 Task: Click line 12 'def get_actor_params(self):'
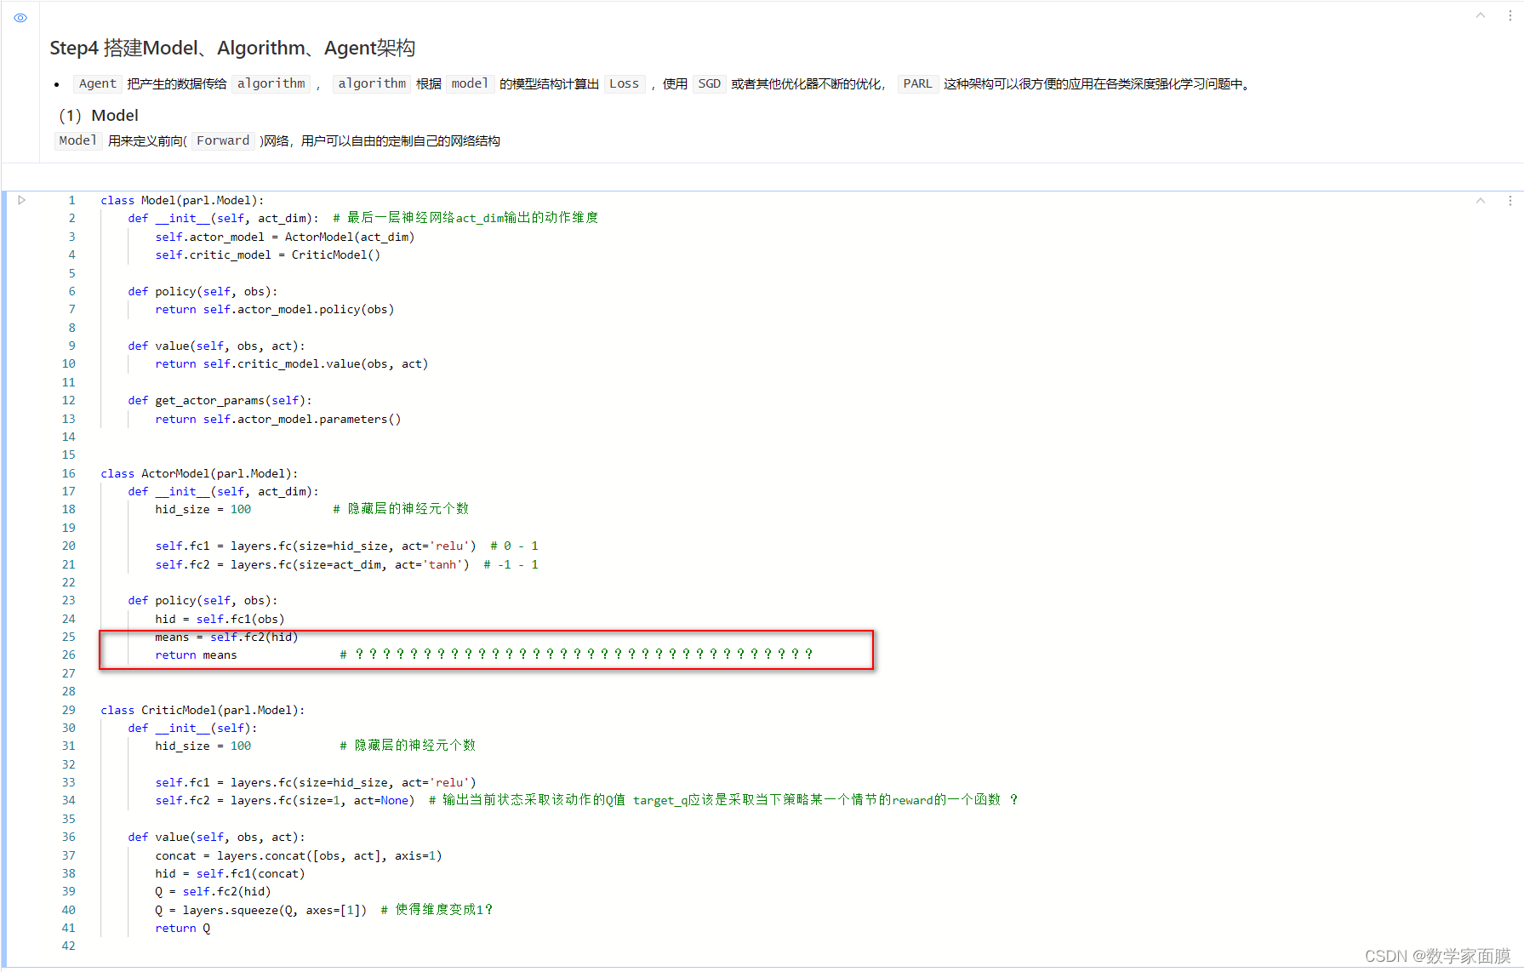220,400
